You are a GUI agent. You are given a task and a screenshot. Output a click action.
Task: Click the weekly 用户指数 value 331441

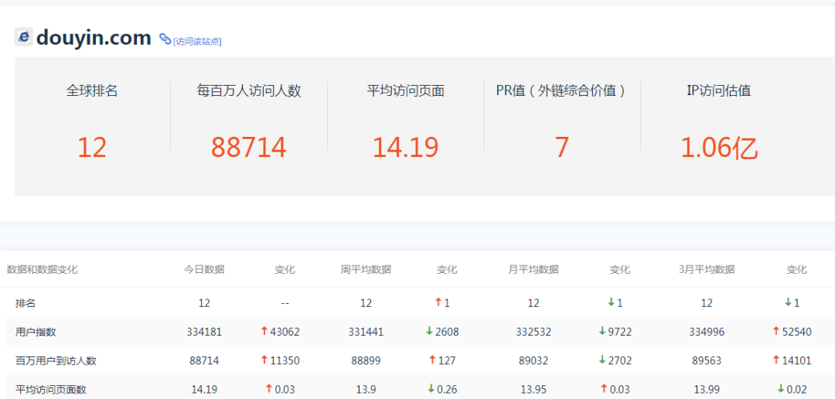pyautogui.click(x=366, y=332)
